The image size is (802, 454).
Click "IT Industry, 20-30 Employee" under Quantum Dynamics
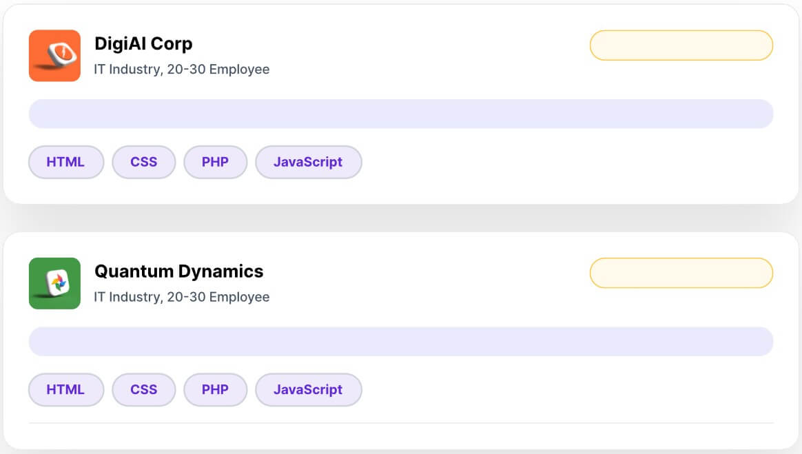point(182,297)
